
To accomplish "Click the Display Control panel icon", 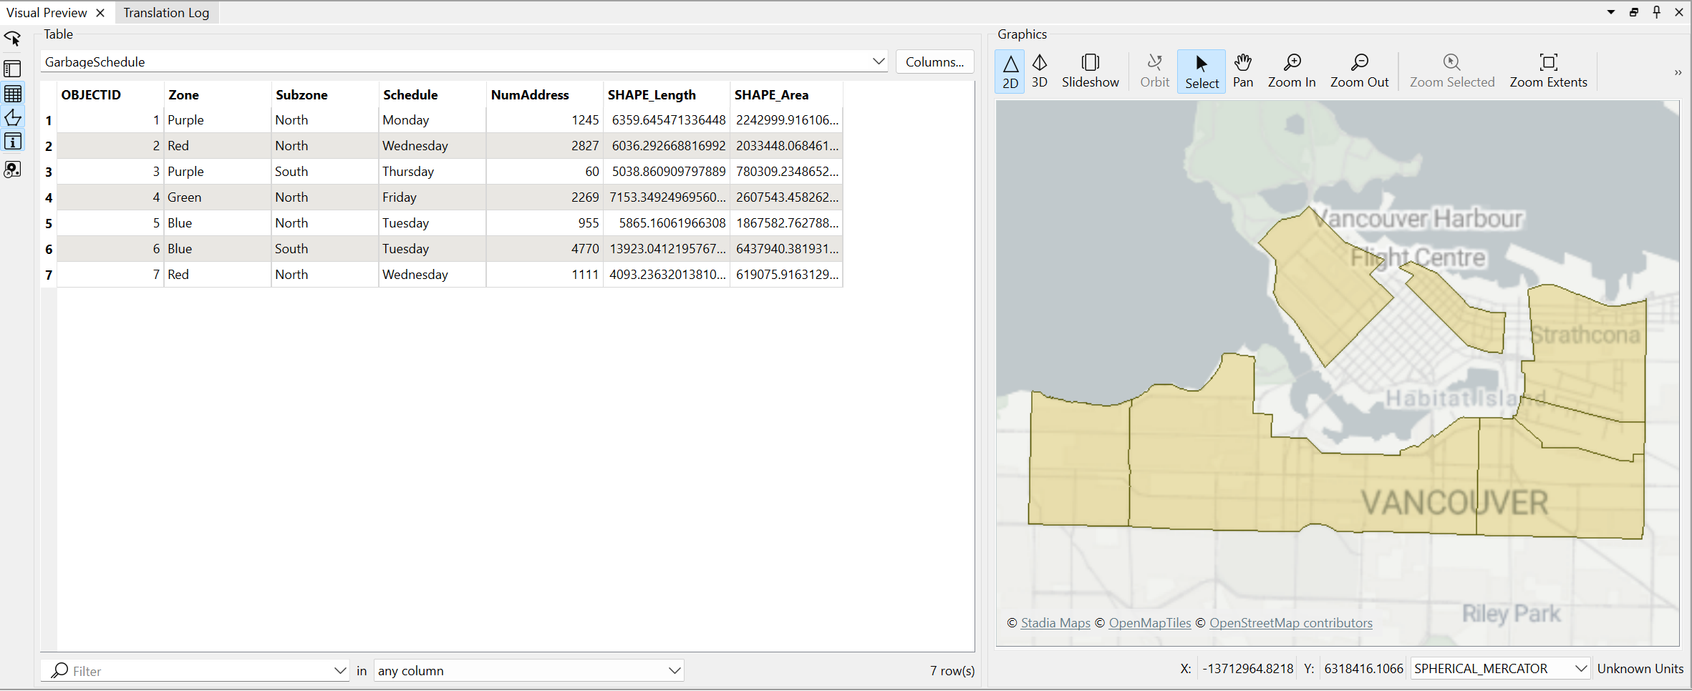I will pyautogui.click(x=13, y=69).
